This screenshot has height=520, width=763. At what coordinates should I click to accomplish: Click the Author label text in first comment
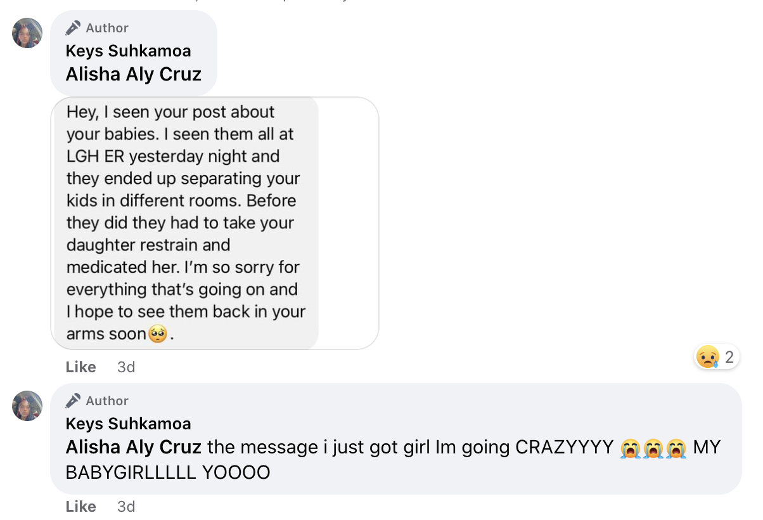(x=107, y=28)
